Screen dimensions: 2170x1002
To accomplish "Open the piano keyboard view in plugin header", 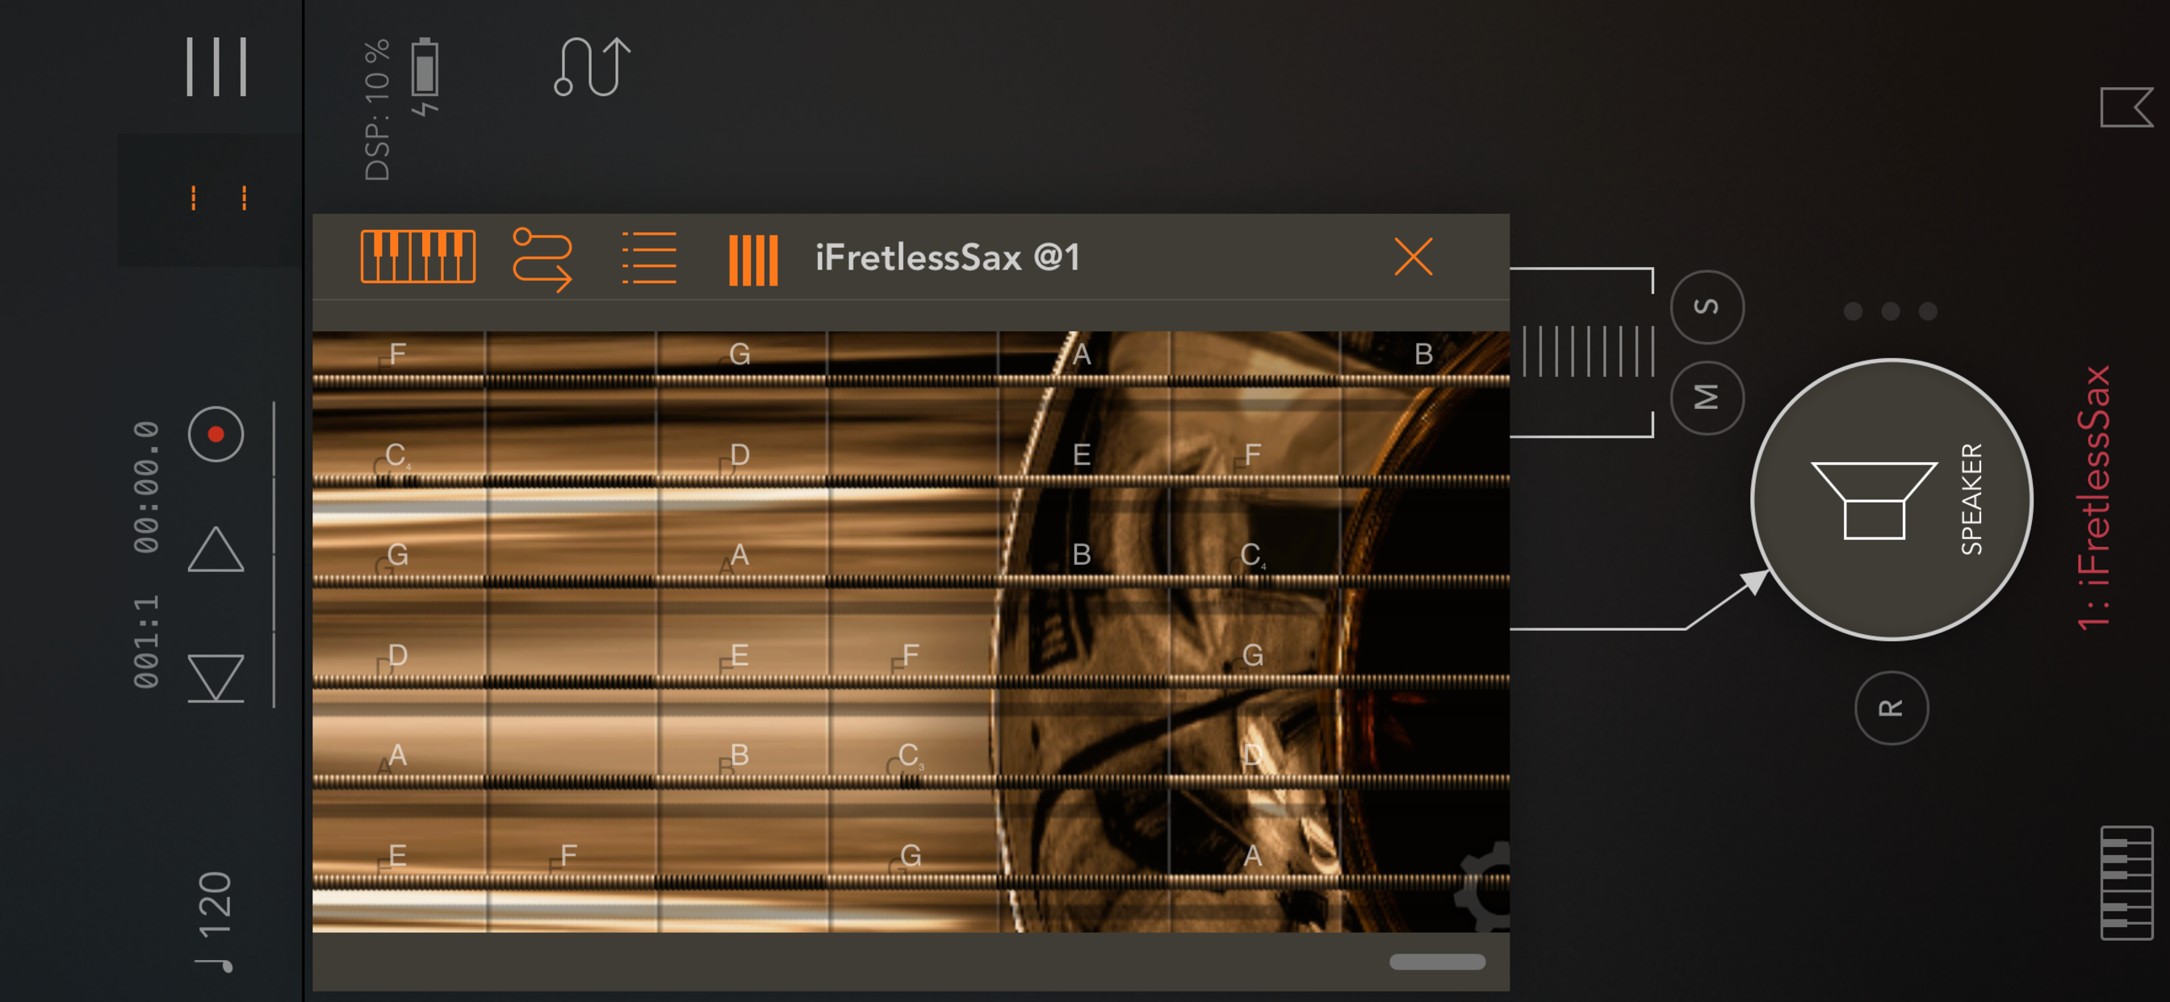I will 418,257.
